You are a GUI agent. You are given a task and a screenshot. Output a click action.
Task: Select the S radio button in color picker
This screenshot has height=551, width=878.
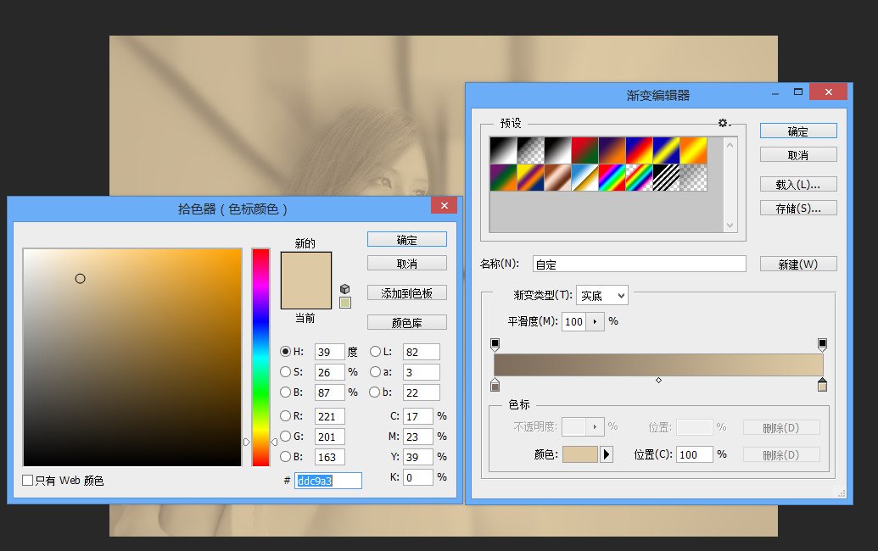(x=287, y=372)
